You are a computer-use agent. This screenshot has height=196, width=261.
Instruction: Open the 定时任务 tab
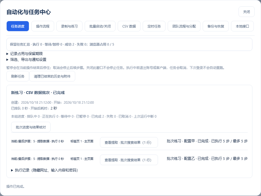coord(154,26)
